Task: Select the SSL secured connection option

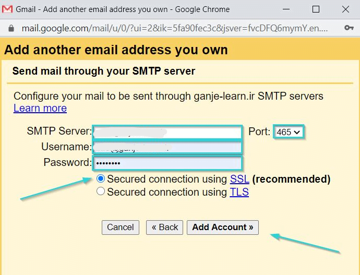Action: [x=101, y=179]
